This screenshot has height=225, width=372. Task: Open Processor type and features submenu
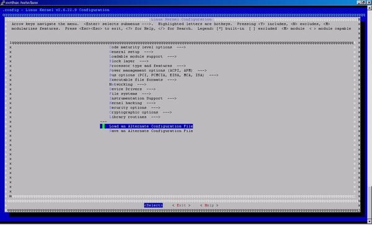click(x=148, y=66)
